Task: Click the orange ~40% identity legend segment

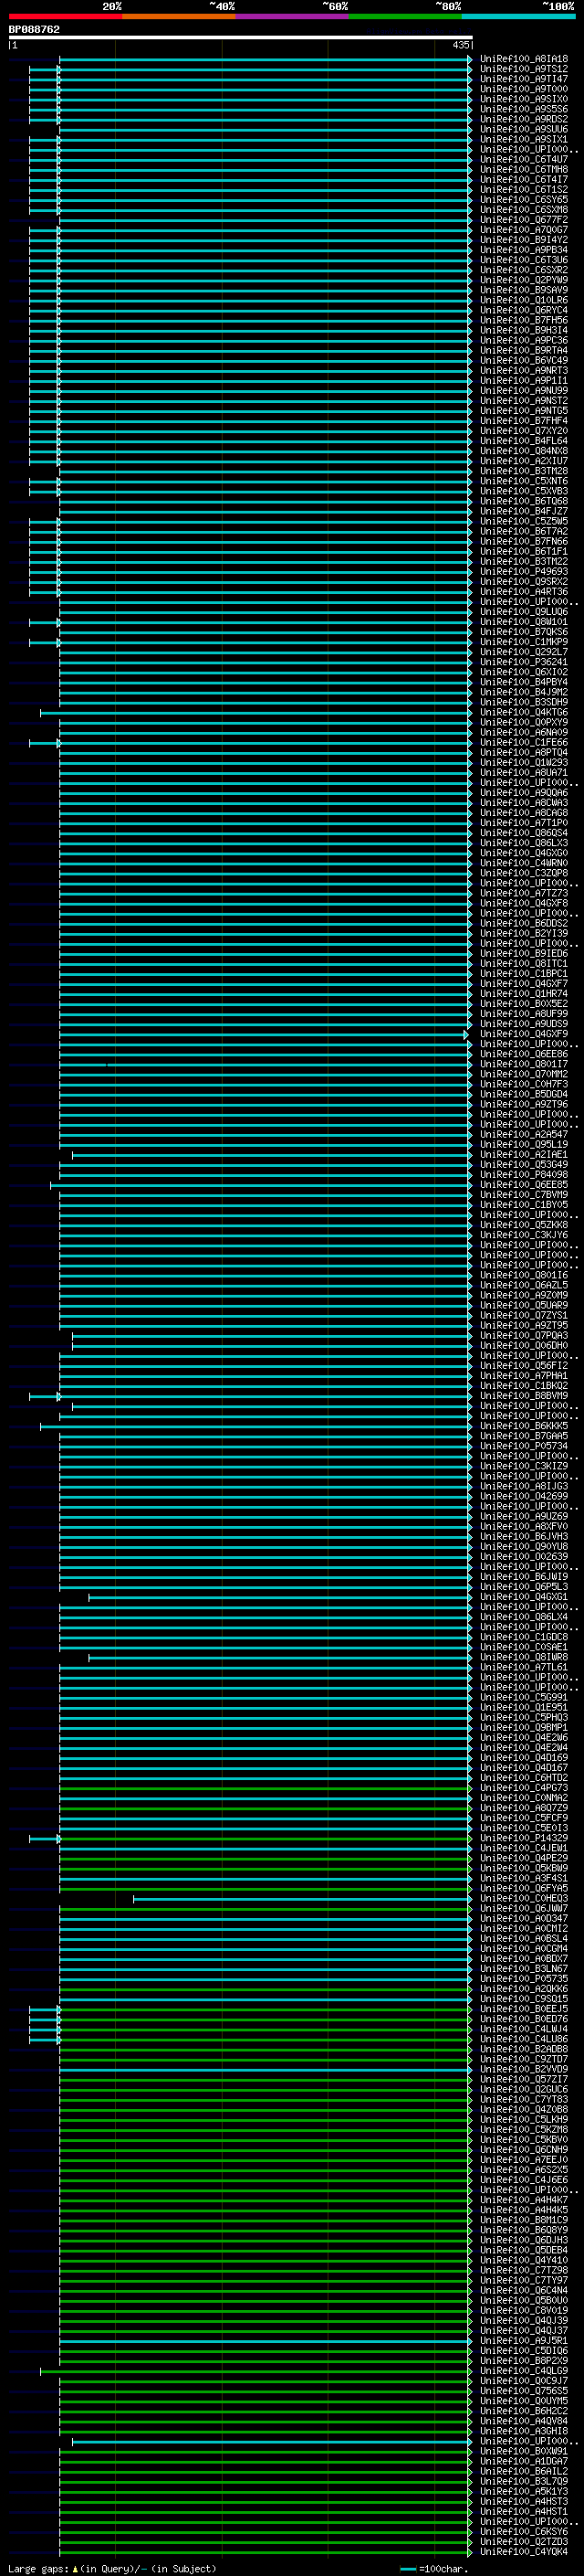Action: 179,16
